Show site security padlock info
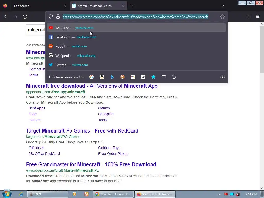 pos(58,16)
